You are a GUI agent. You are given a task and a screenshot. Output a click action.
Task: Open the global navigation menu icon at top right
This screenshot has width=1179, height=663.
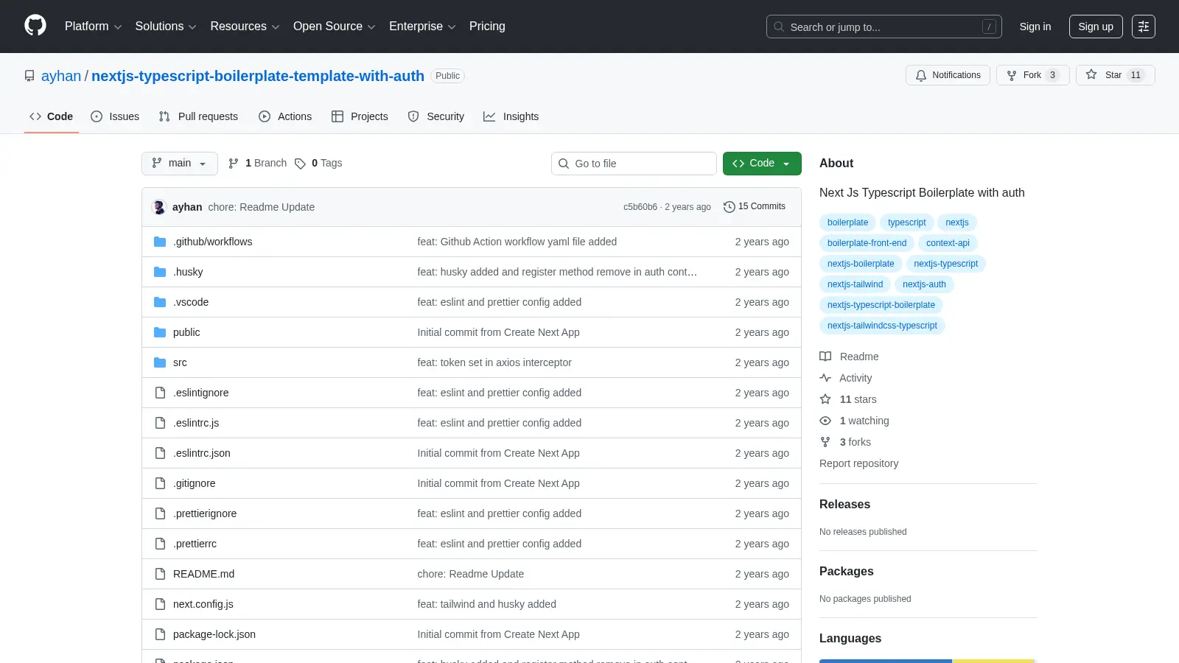[1144, 27]
